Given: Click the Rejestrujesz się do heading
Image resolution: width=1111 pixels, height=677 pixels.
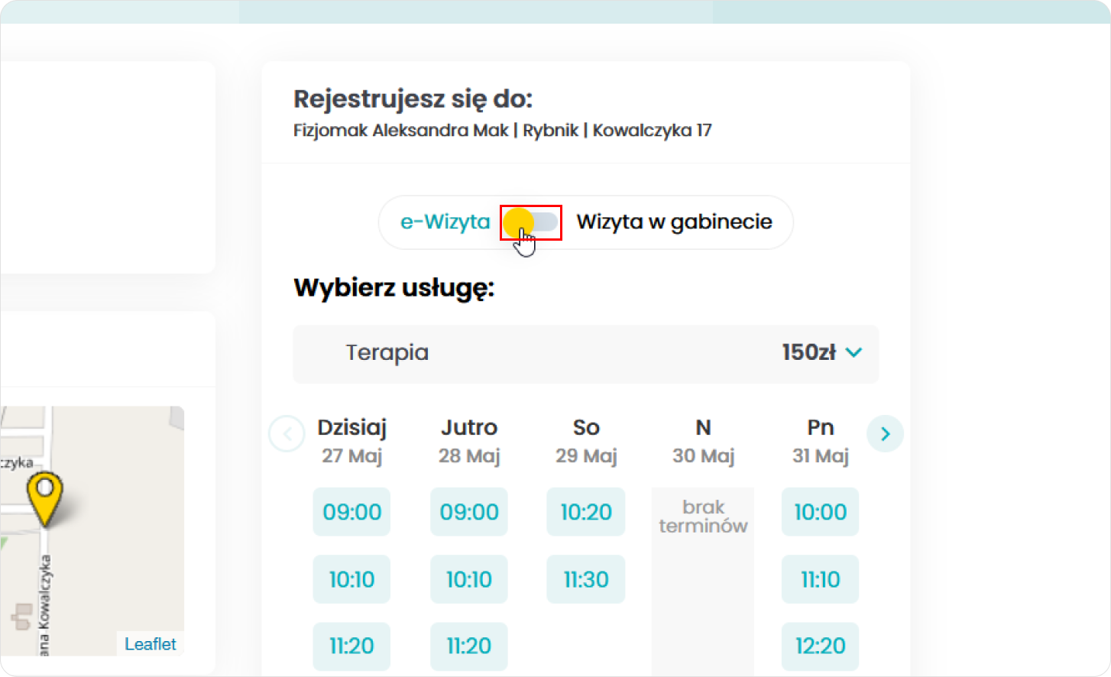Looking at the screenshot, I should pyautogui.click(x=413, y=99).
